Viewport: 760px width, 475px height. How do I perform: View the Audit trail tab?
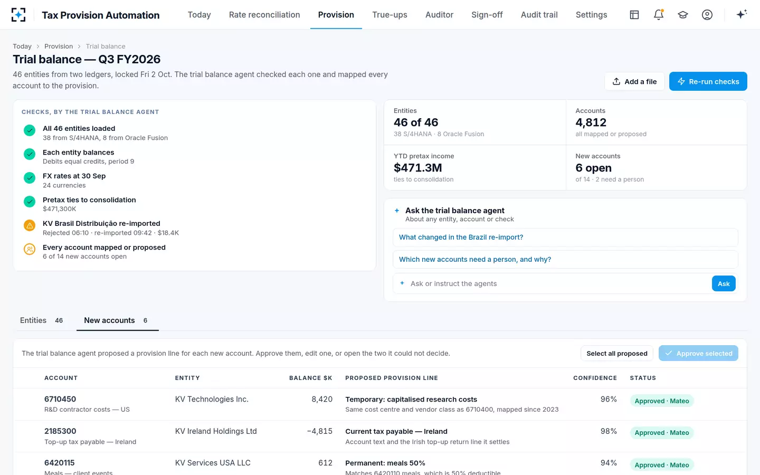(x=539, y=15)
